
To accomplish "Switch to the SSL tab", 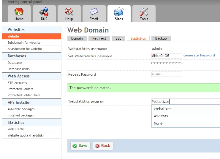I will click(x=118, y=38).
